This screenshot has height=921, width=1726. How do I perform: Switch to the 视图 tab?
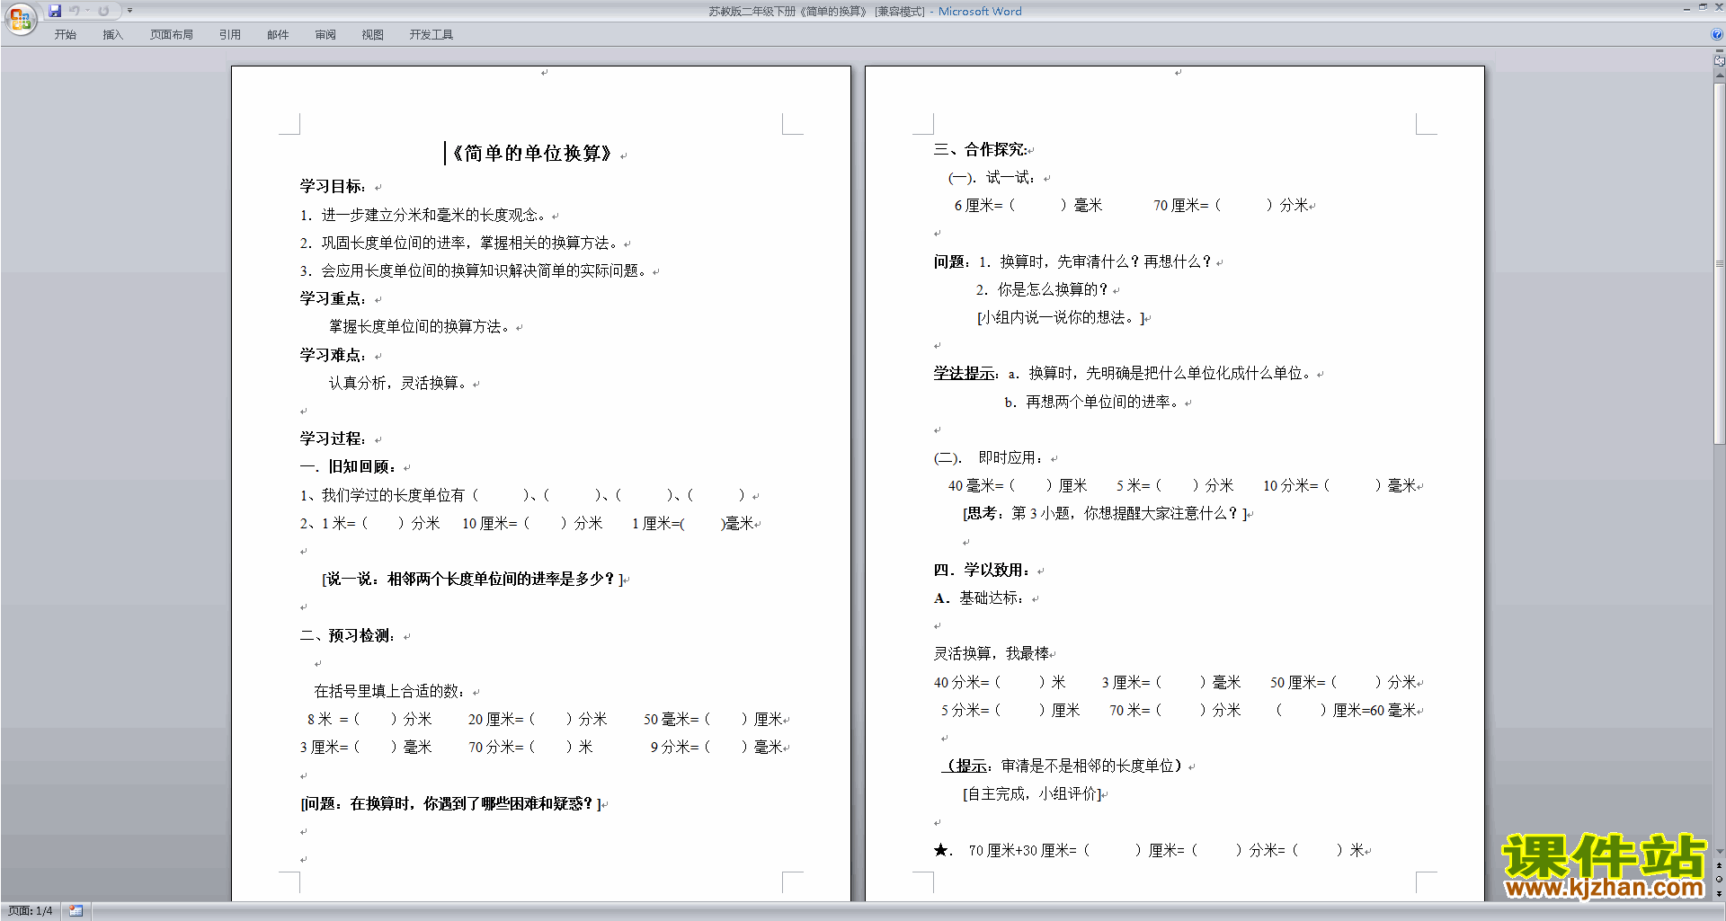[x=373, y=35]
